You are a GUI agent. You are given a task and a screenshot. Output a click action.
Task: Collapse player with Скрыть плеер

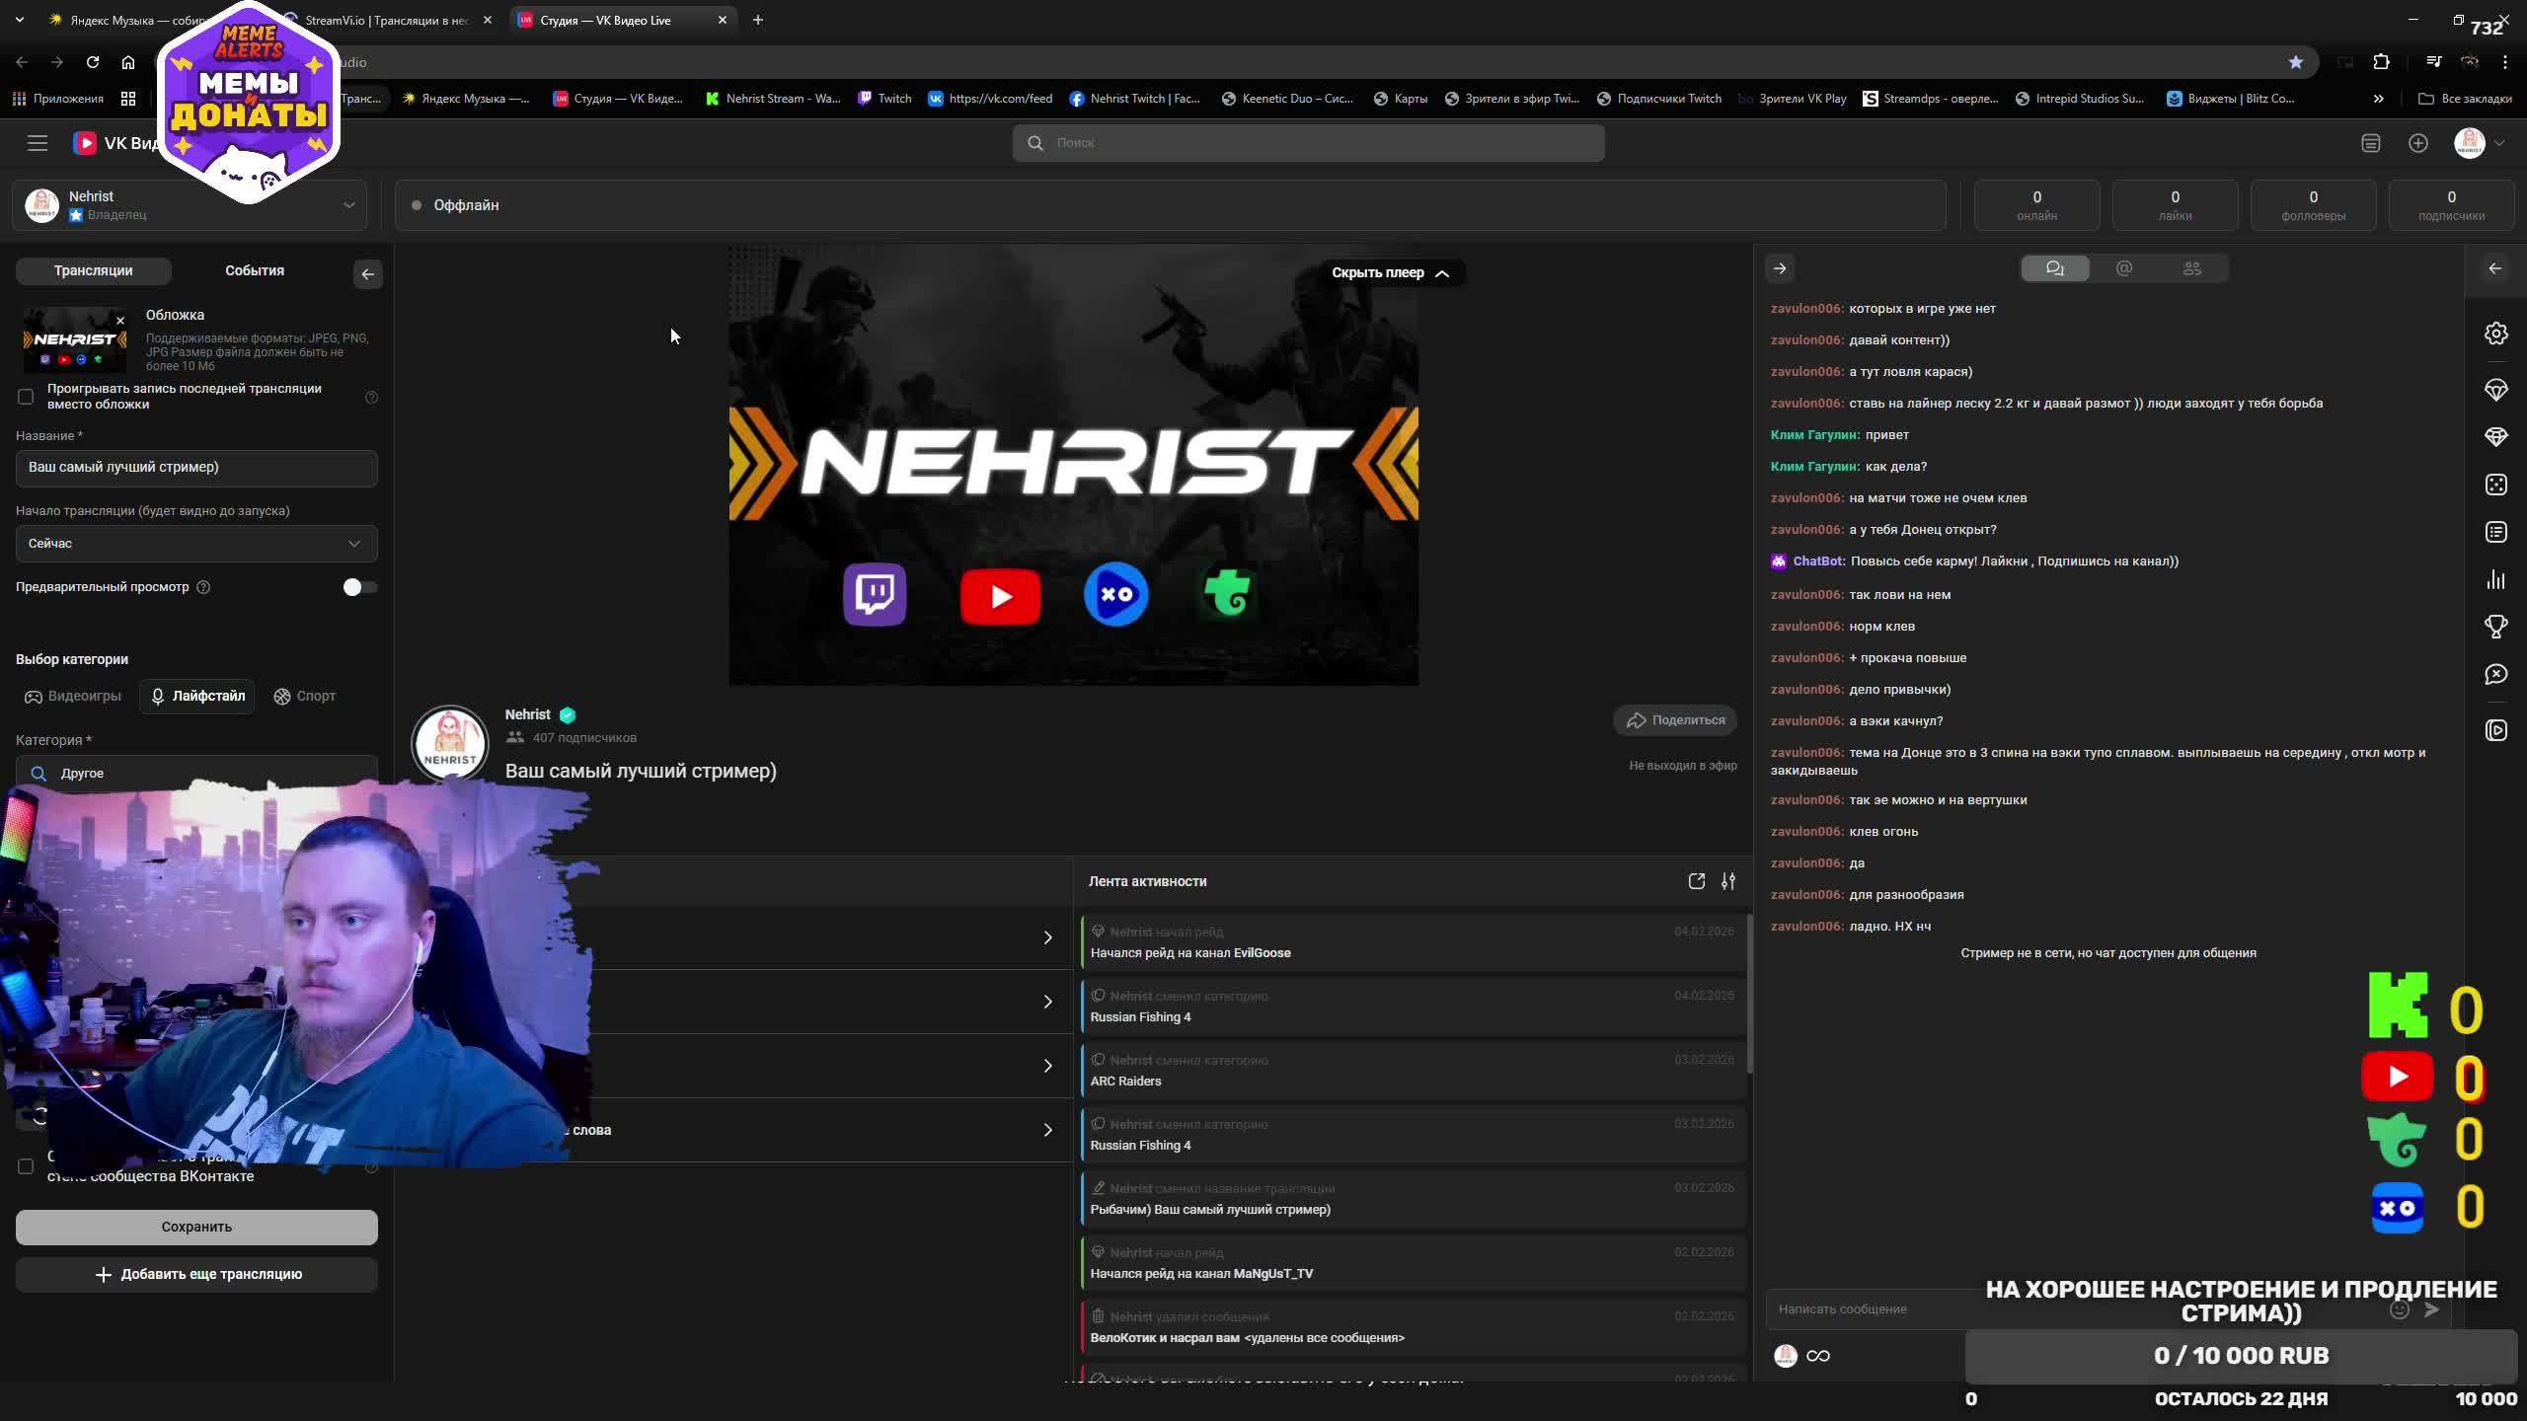(1390, 273)
